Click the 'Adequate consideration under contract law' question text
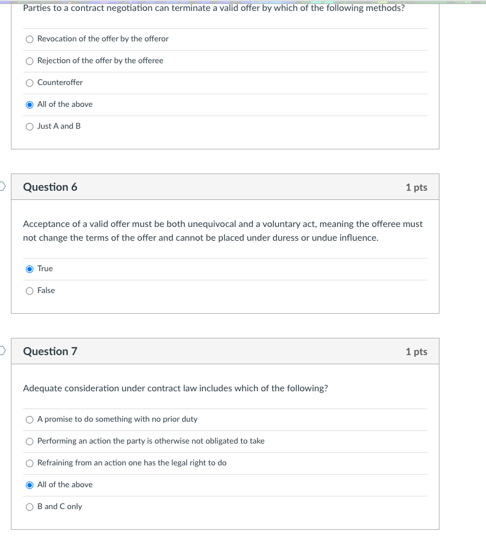 175,388
